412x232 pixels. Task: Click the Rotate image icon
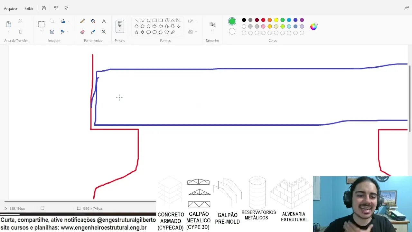(63, 21)
